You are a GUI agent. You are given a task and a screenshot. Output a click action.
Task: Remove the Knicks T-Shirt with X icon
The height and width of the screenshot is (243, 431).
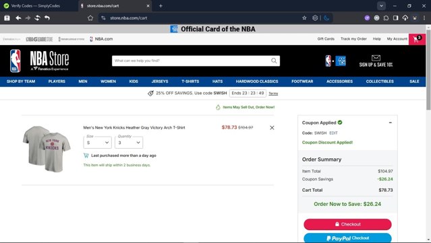coord(272,127)
